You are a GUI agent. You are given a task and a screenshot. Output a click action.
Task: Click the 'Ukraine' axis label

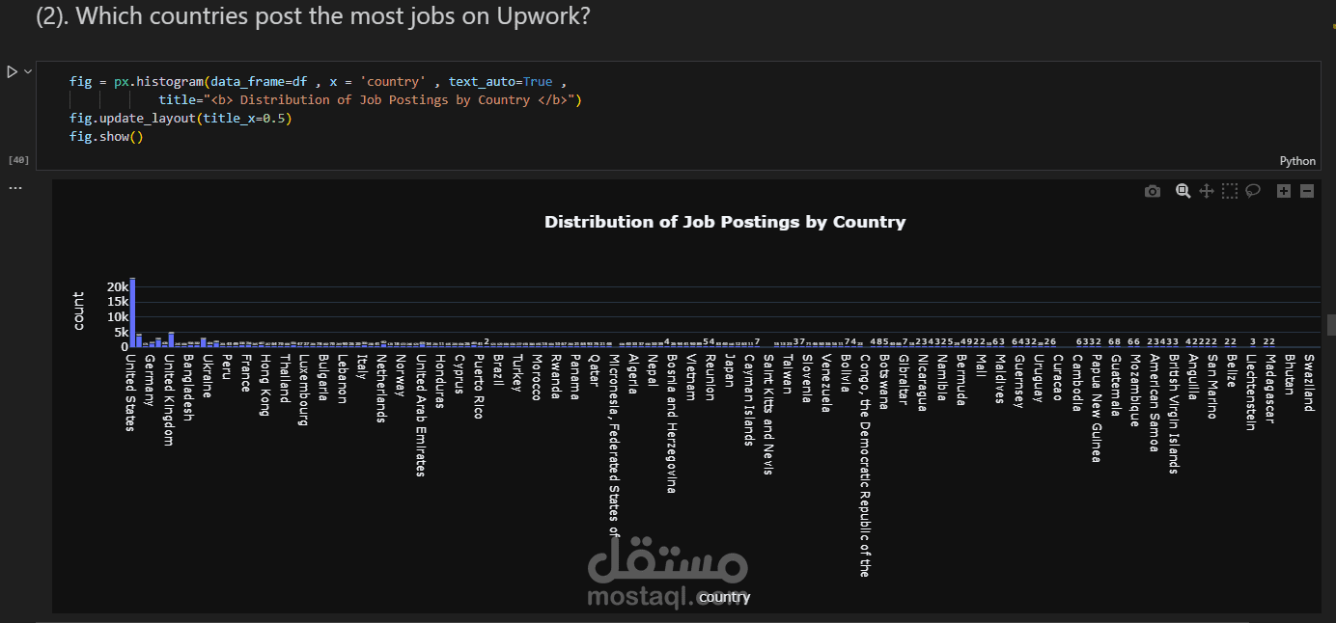[208, 376]
